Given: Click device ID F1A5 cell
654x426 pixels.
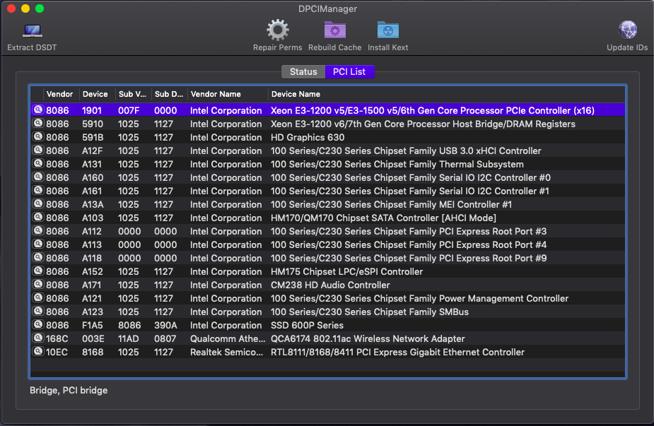Looking at the screenshot, I should 92,326.
